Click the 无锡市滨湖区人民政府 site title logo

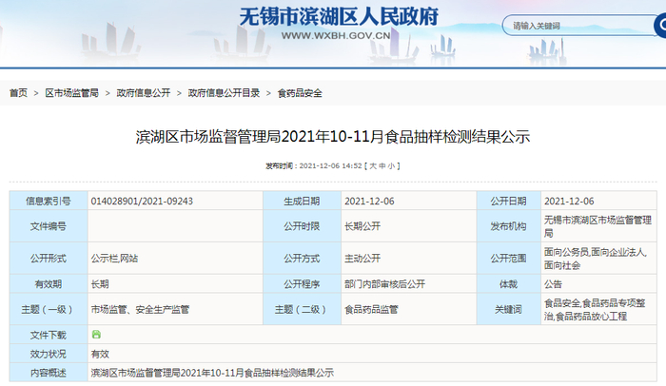point(339,17)
